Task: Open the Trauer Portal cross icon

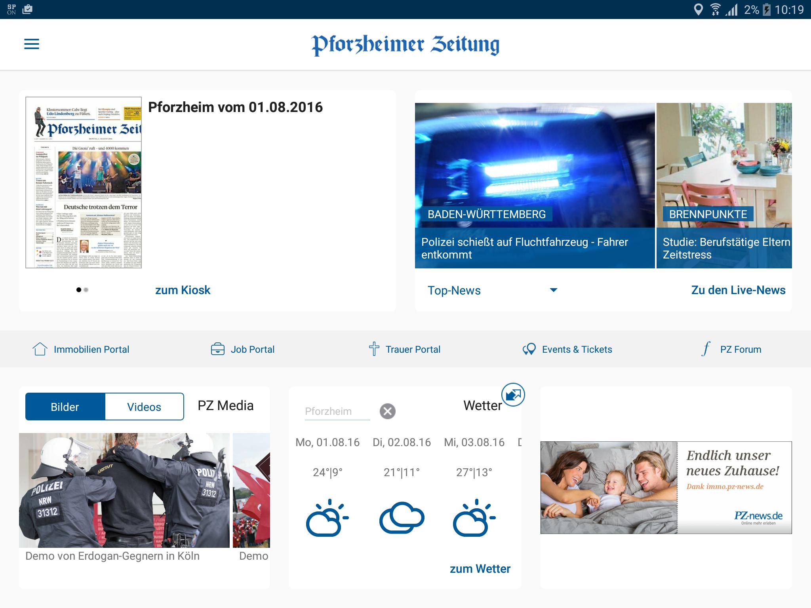Action: [374, 349]
